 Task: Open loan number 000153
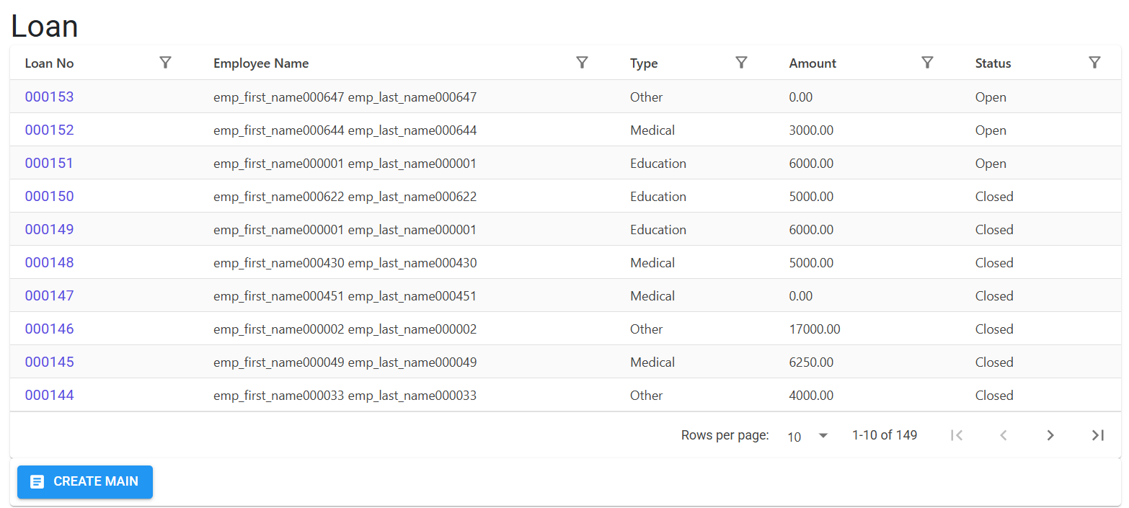point(50,97)
